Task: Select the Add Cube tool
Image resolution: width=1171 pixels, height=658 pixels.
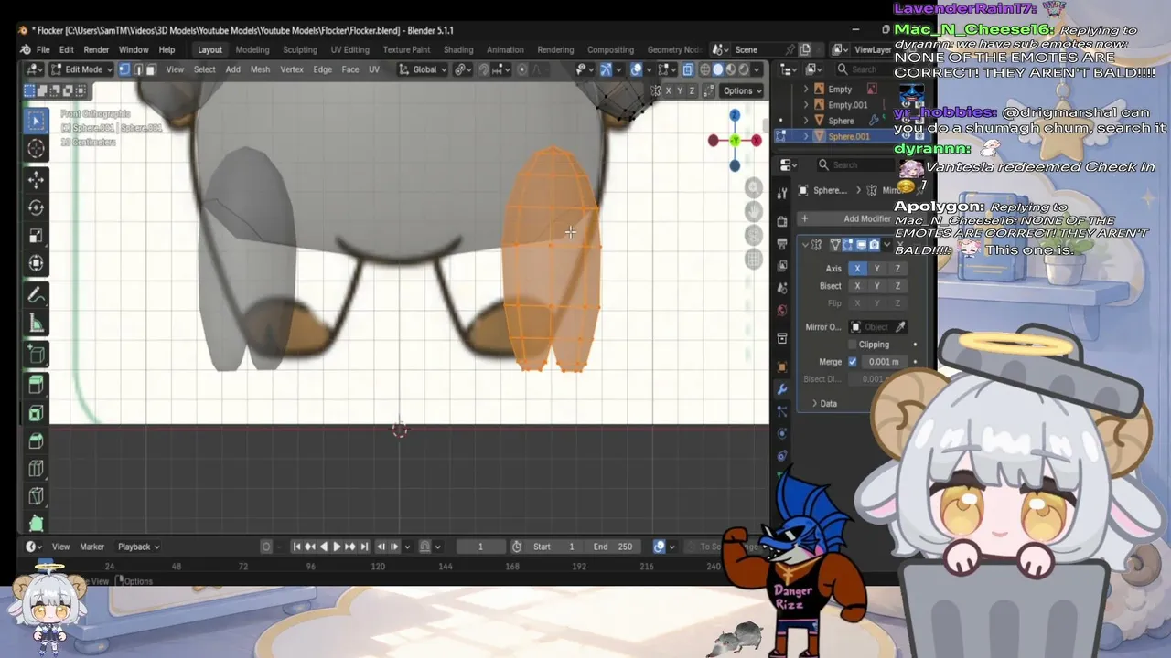Action: [37, 354]
